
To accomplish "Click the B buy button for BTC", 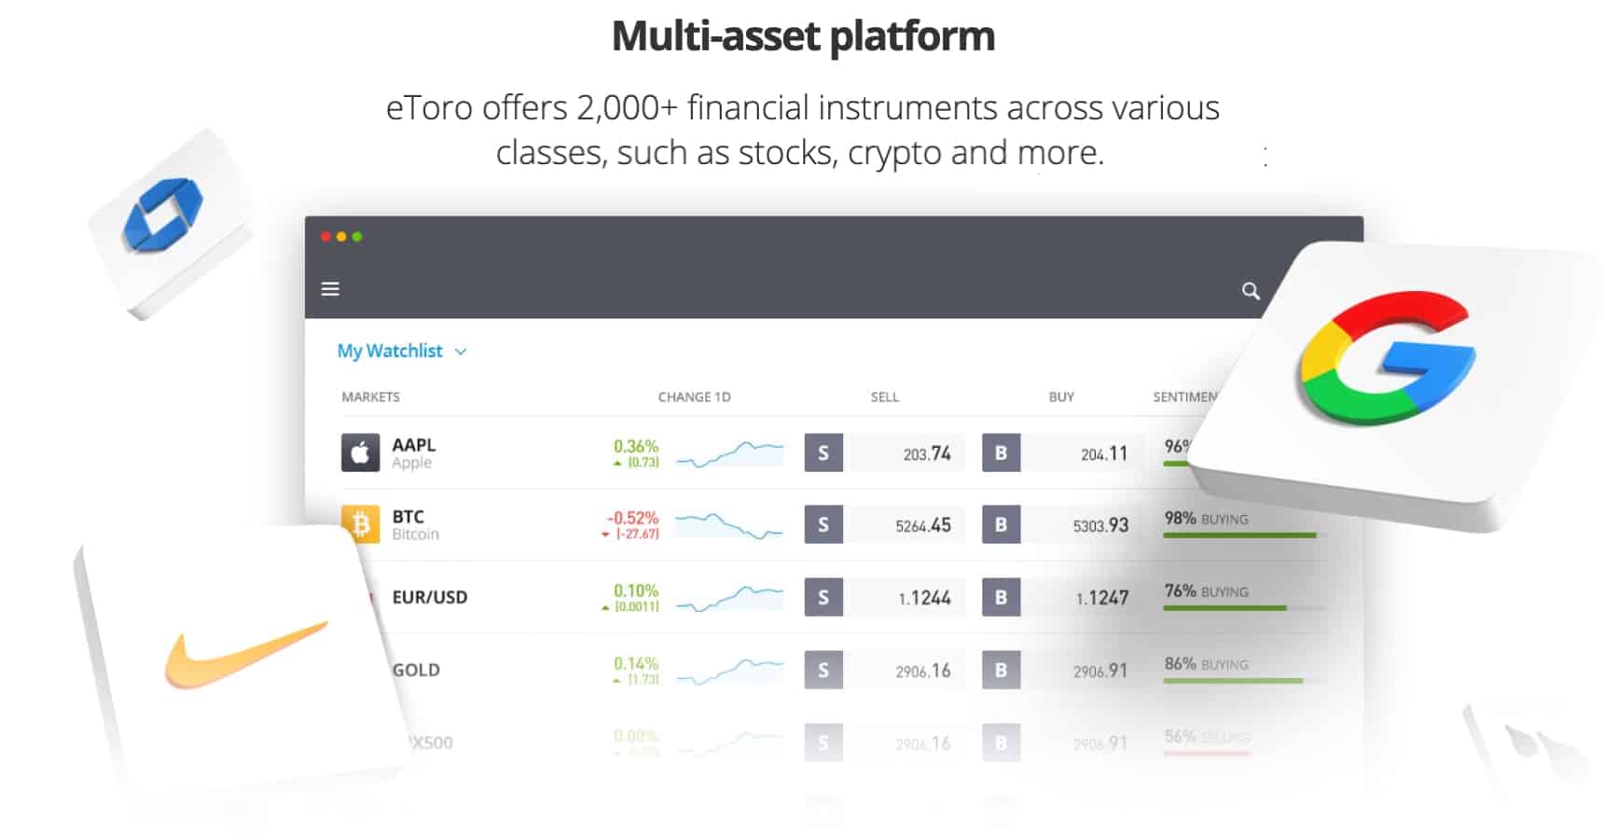I will click(x=1001, y=524).
